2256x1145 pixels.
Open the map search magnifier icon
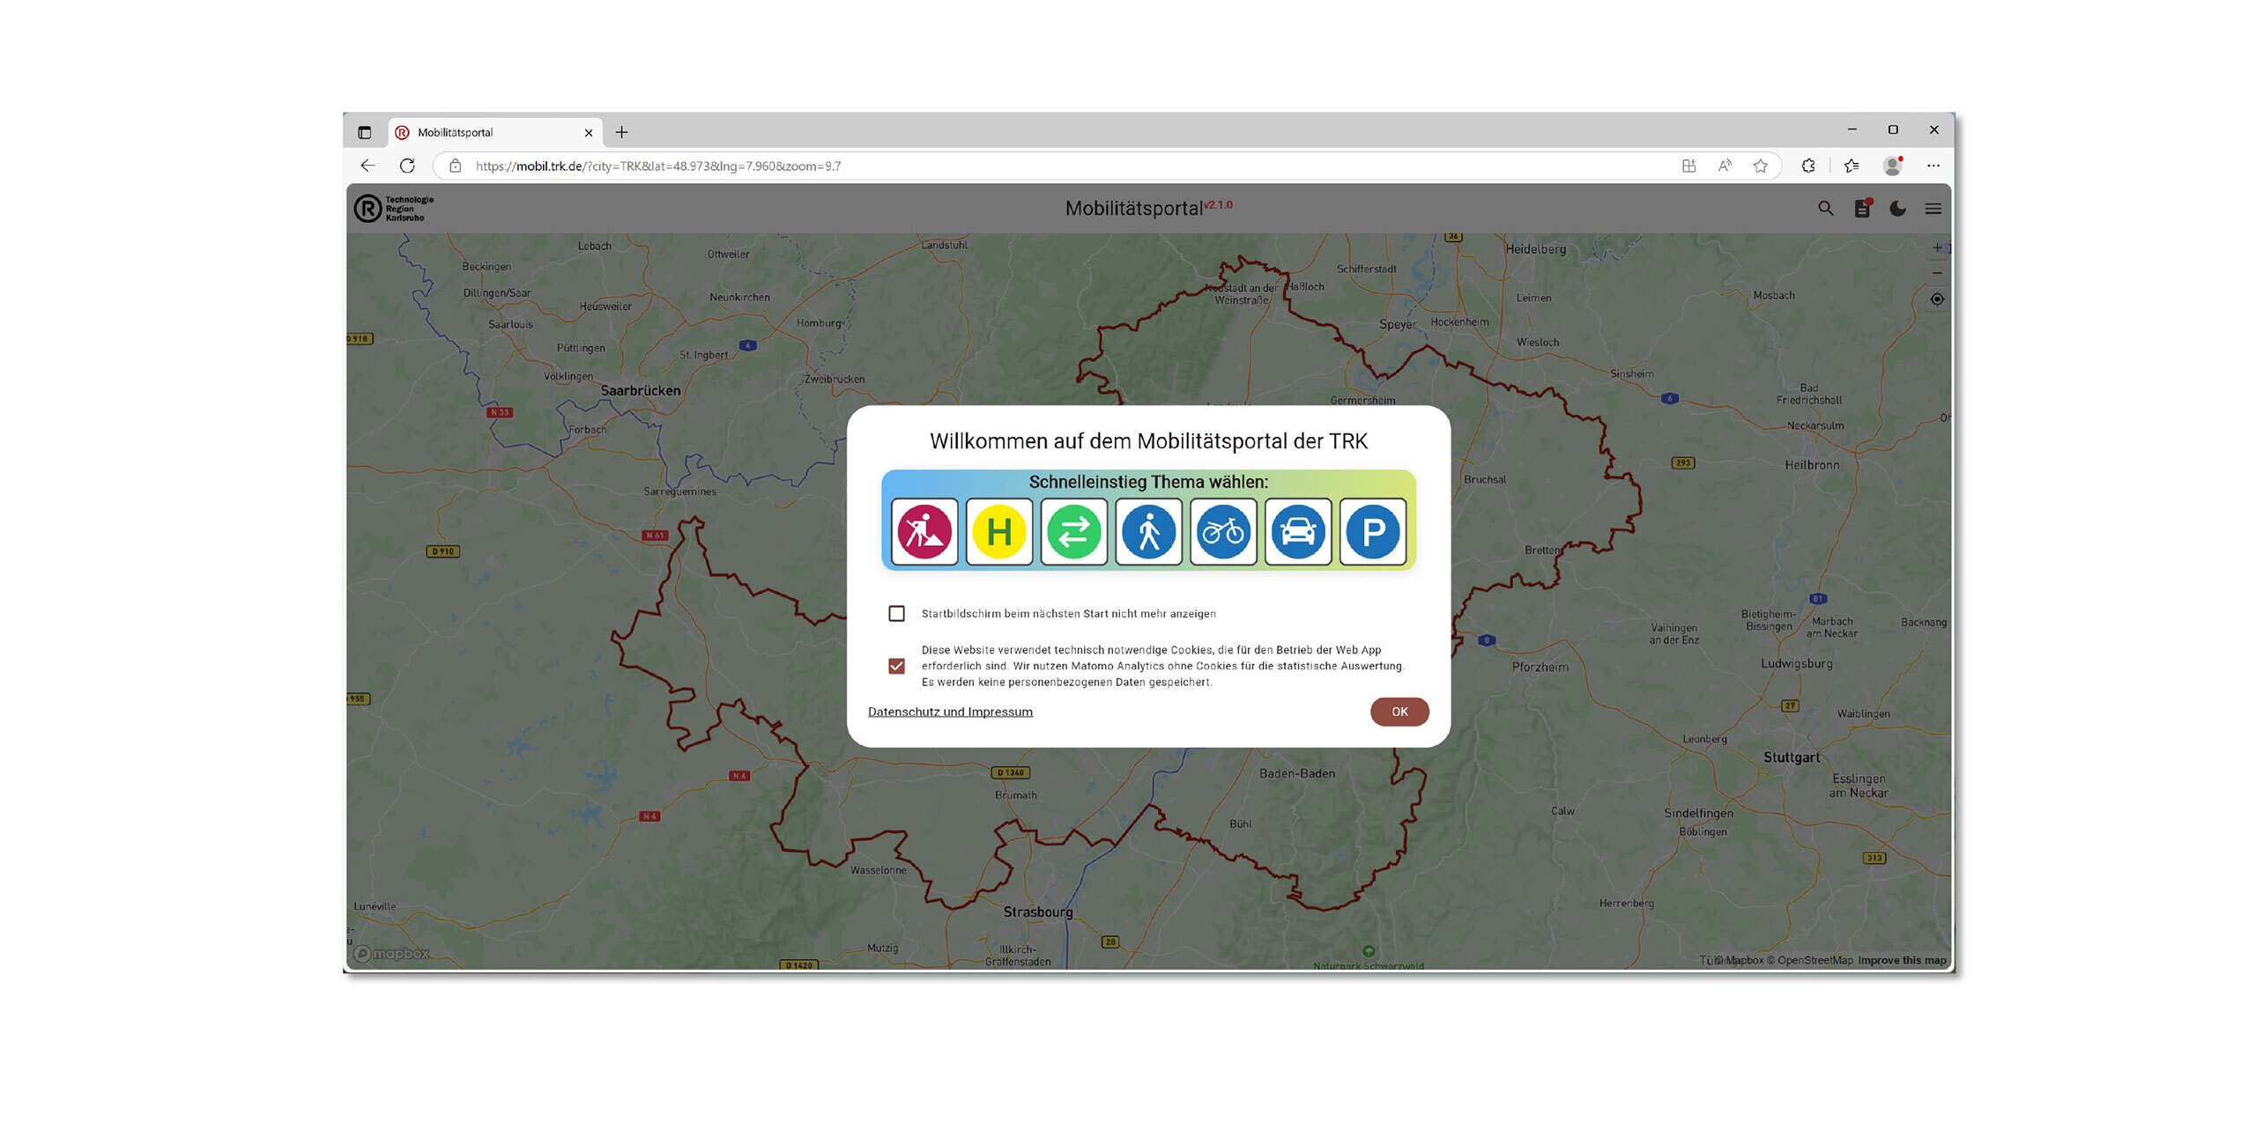click(1825, 209)
